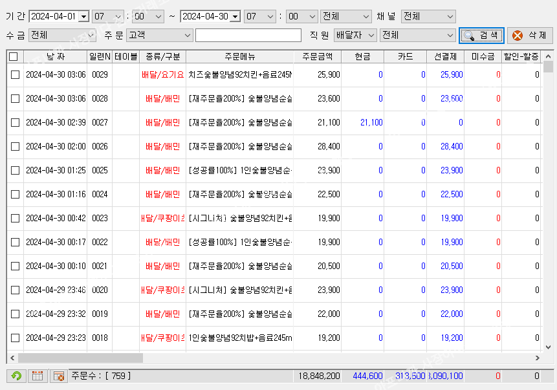Expand the 배달자 staff type dropdown
The image size is (557, 390).
(371, 35)
